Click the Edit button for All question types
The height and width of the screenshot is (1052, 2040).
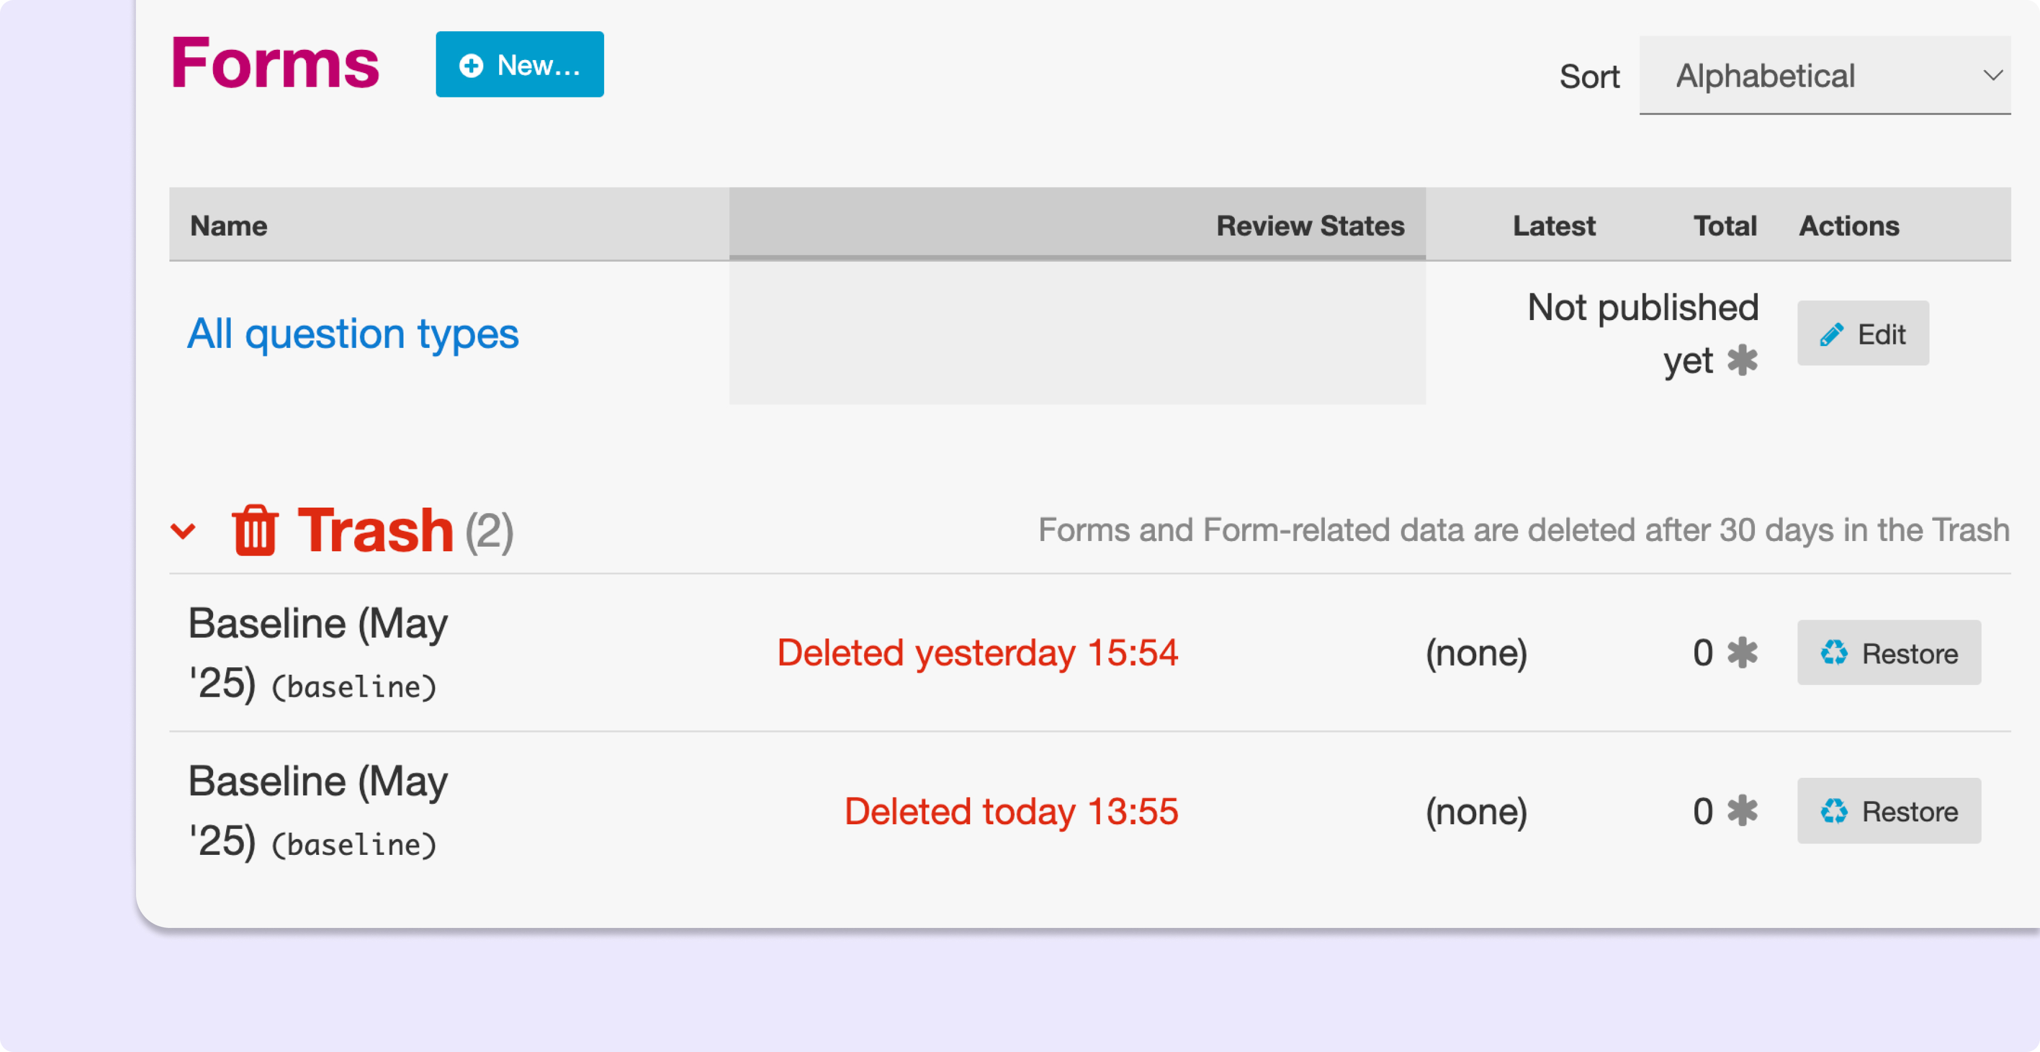pos(1863,333)
